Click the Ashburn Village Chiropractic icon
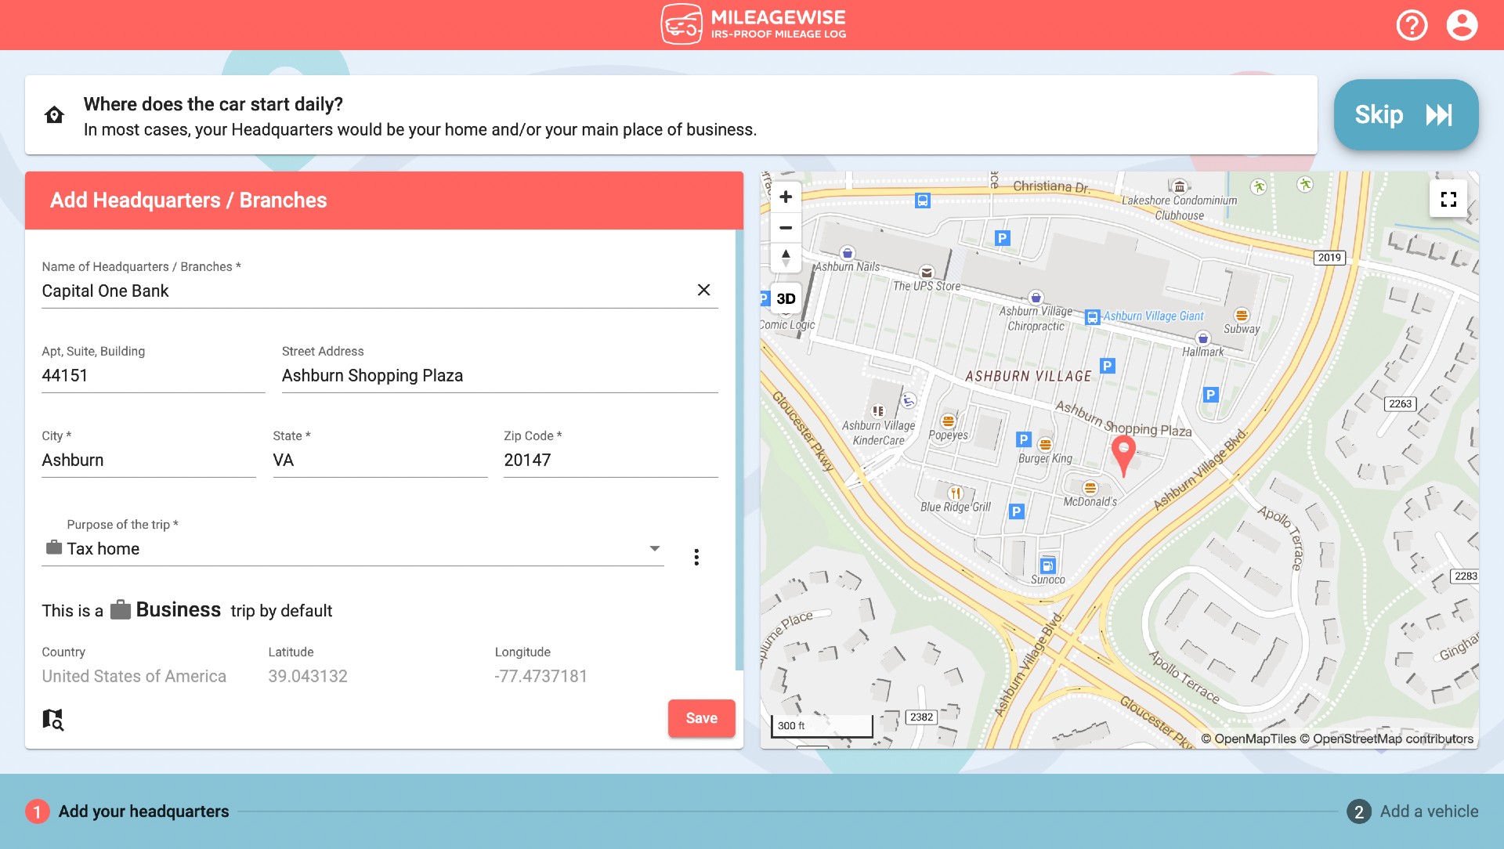This screenshot has height=849, width=1504. point(1036,298)
